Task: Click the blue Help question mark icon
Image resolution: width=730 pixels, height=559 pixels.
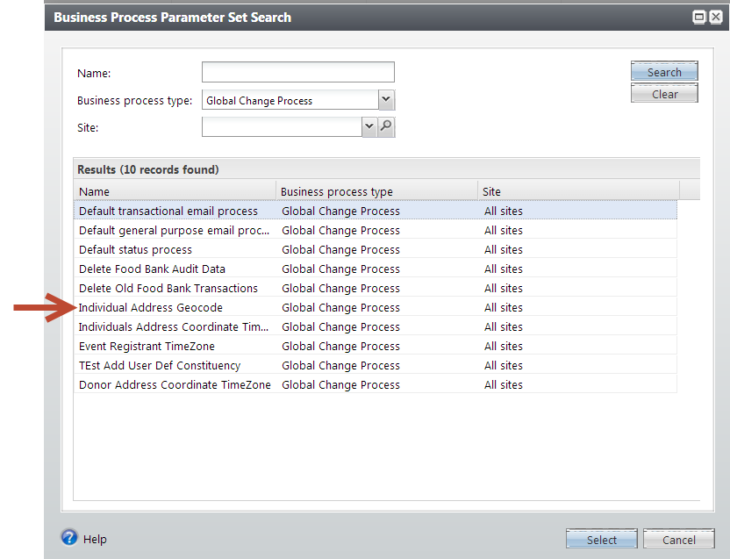Action: 69,538
